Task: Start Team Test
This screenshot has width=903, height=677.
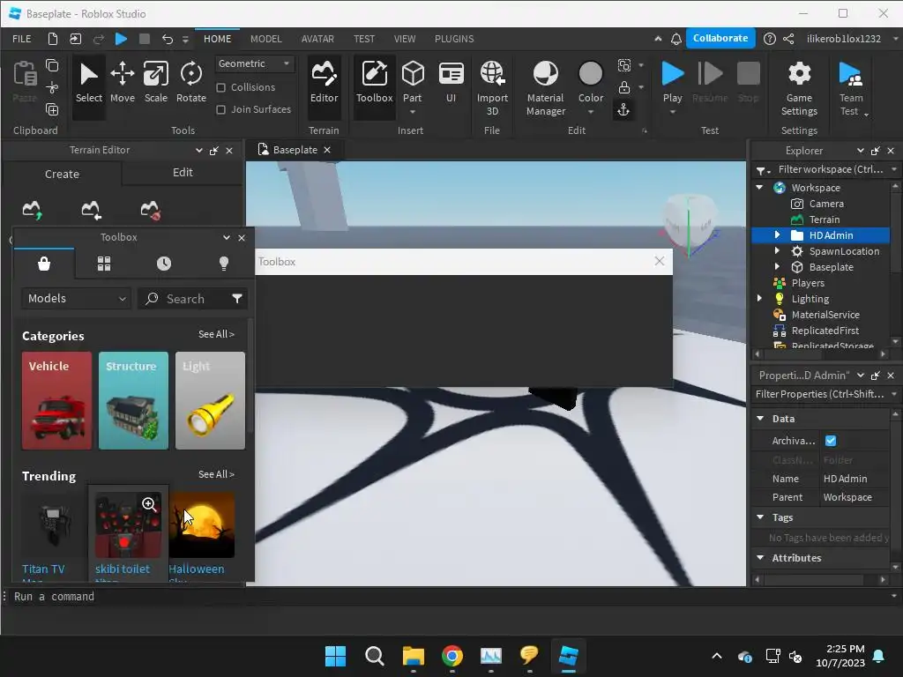Action: (851, 89)
